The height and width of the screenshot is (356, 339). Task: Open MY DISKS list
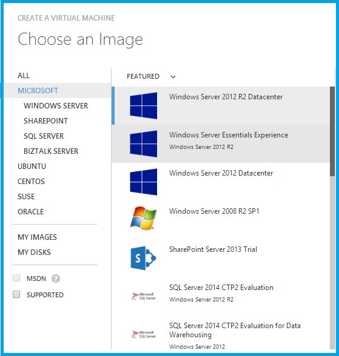34,252
